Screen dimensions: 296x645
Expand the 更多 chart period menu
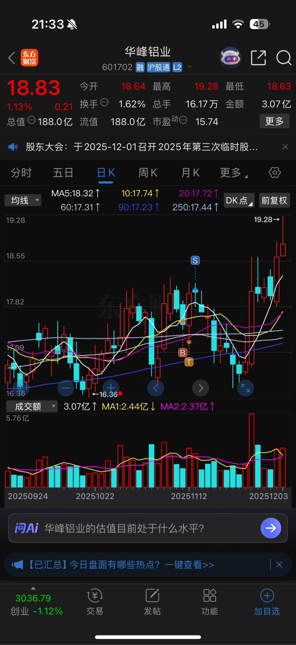coord(234,173)
